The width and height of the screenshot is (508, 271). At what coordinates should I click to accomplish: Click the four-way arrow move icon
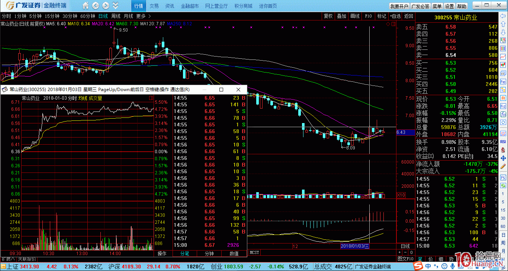[x=503, y=158]
